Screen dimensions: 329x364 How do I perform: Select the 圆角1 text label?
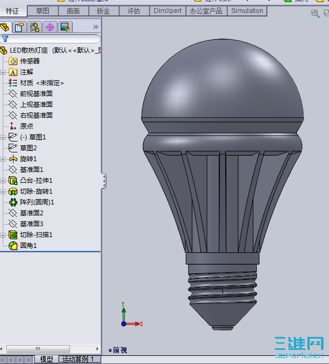(x=28, y=246)
